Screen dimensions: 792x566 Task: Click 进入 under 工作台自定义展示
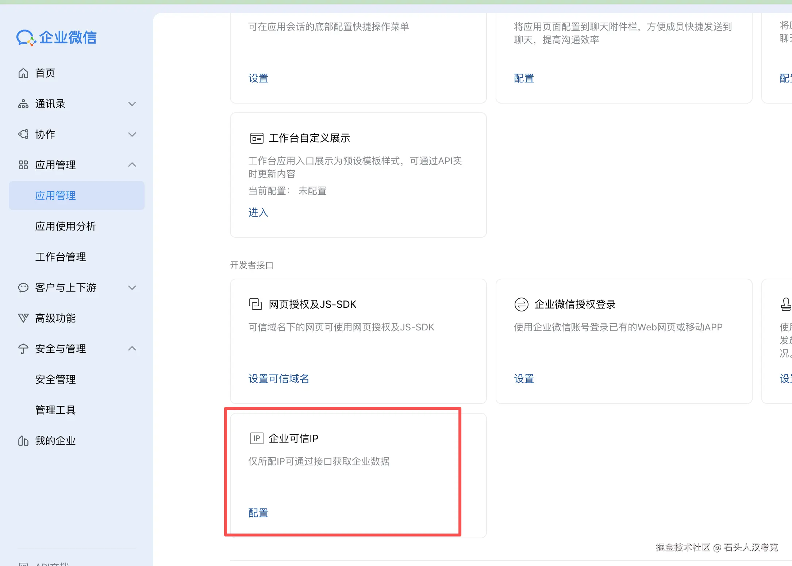click(258, 212)
